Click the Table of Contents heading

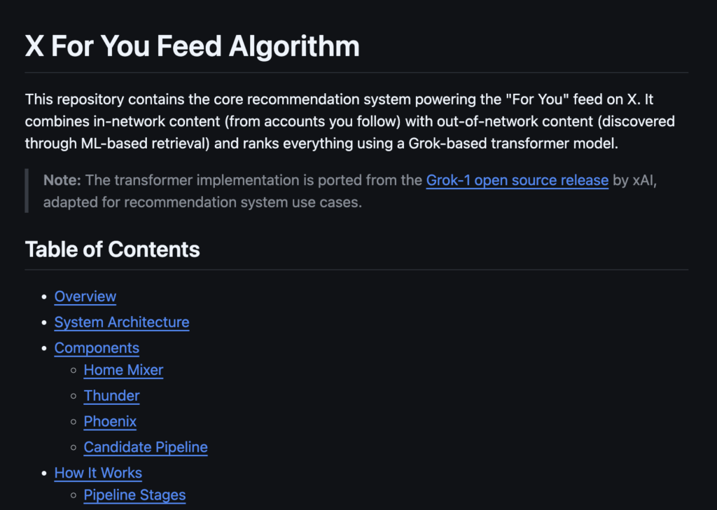point(112,249)
